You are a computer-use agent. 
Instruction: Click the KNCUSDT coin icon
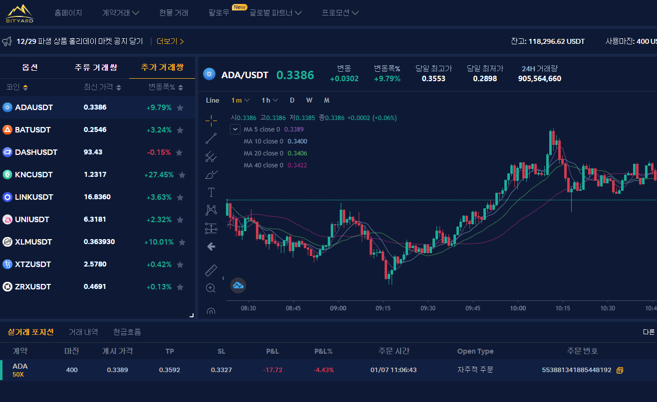pyautogui.click(x=7, y=174)
